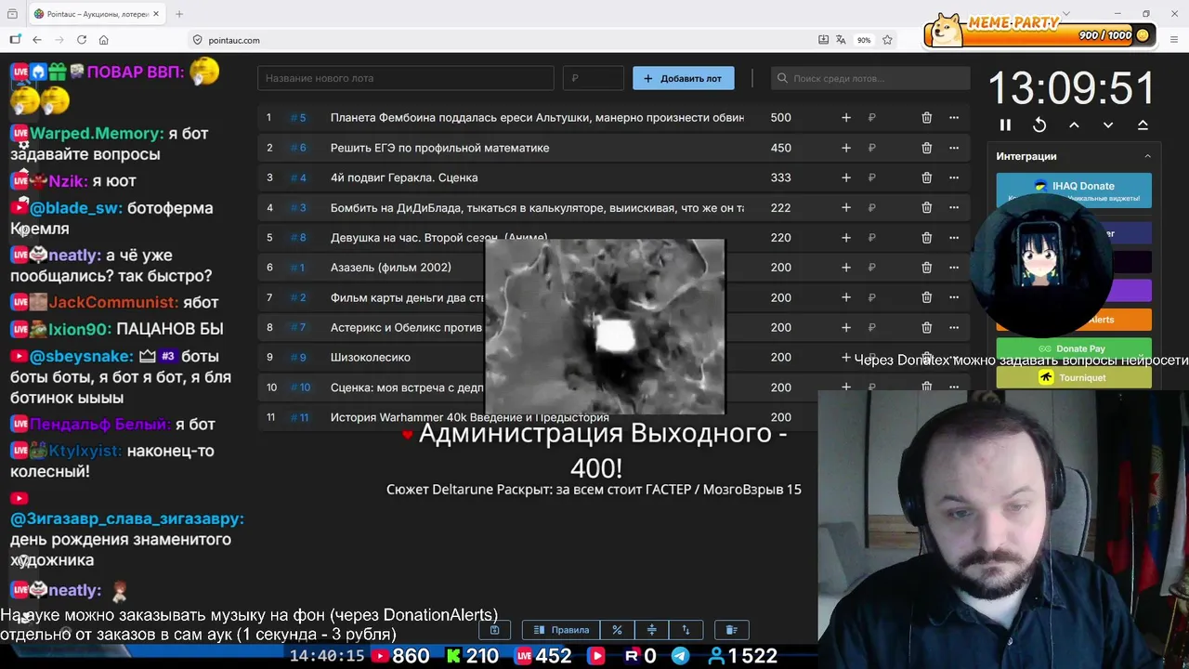1189x669 pixels.
Task: Add amount to Девушка на час lot
Action: pos(845,238)
